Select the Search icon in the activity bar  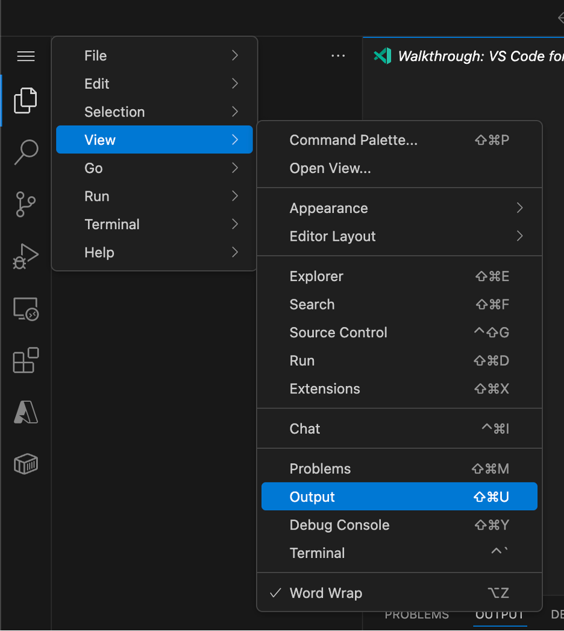point(25,153)
